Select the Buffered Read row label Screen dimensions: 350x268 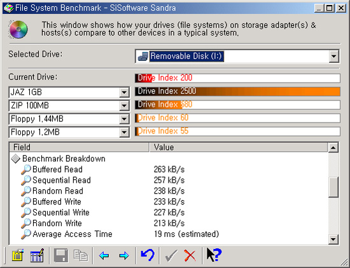point(57,170)
